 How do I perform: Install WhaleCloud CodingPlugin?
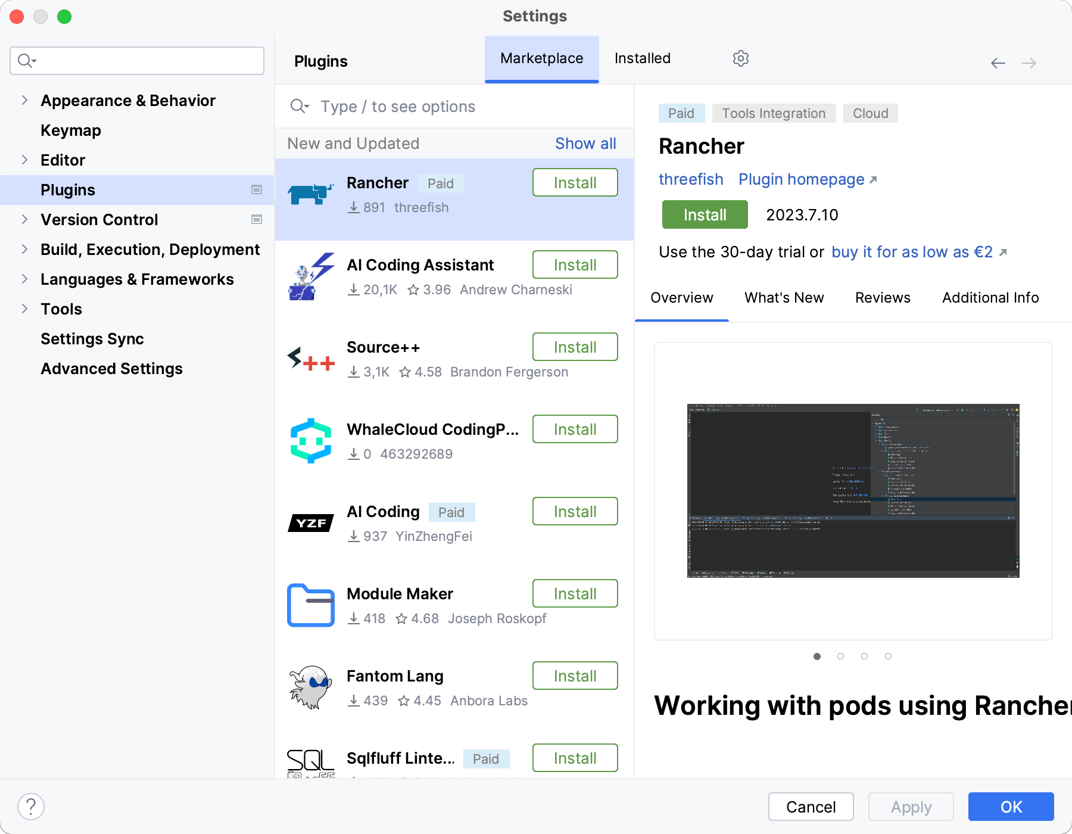(575, 430)
